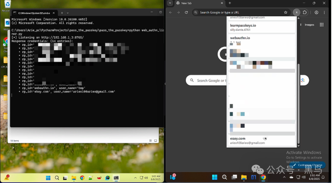Screen dimensions: 333x183
Task: Close the New Tab tab
Action: point(222,3)
